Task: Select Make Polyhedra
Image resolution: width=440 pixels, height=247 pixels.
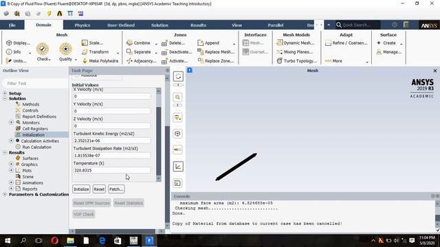Action: [100, 61]
